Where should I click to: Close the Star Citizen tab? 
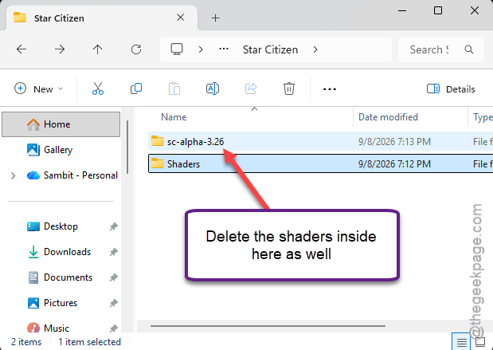[x=181, y=18]
